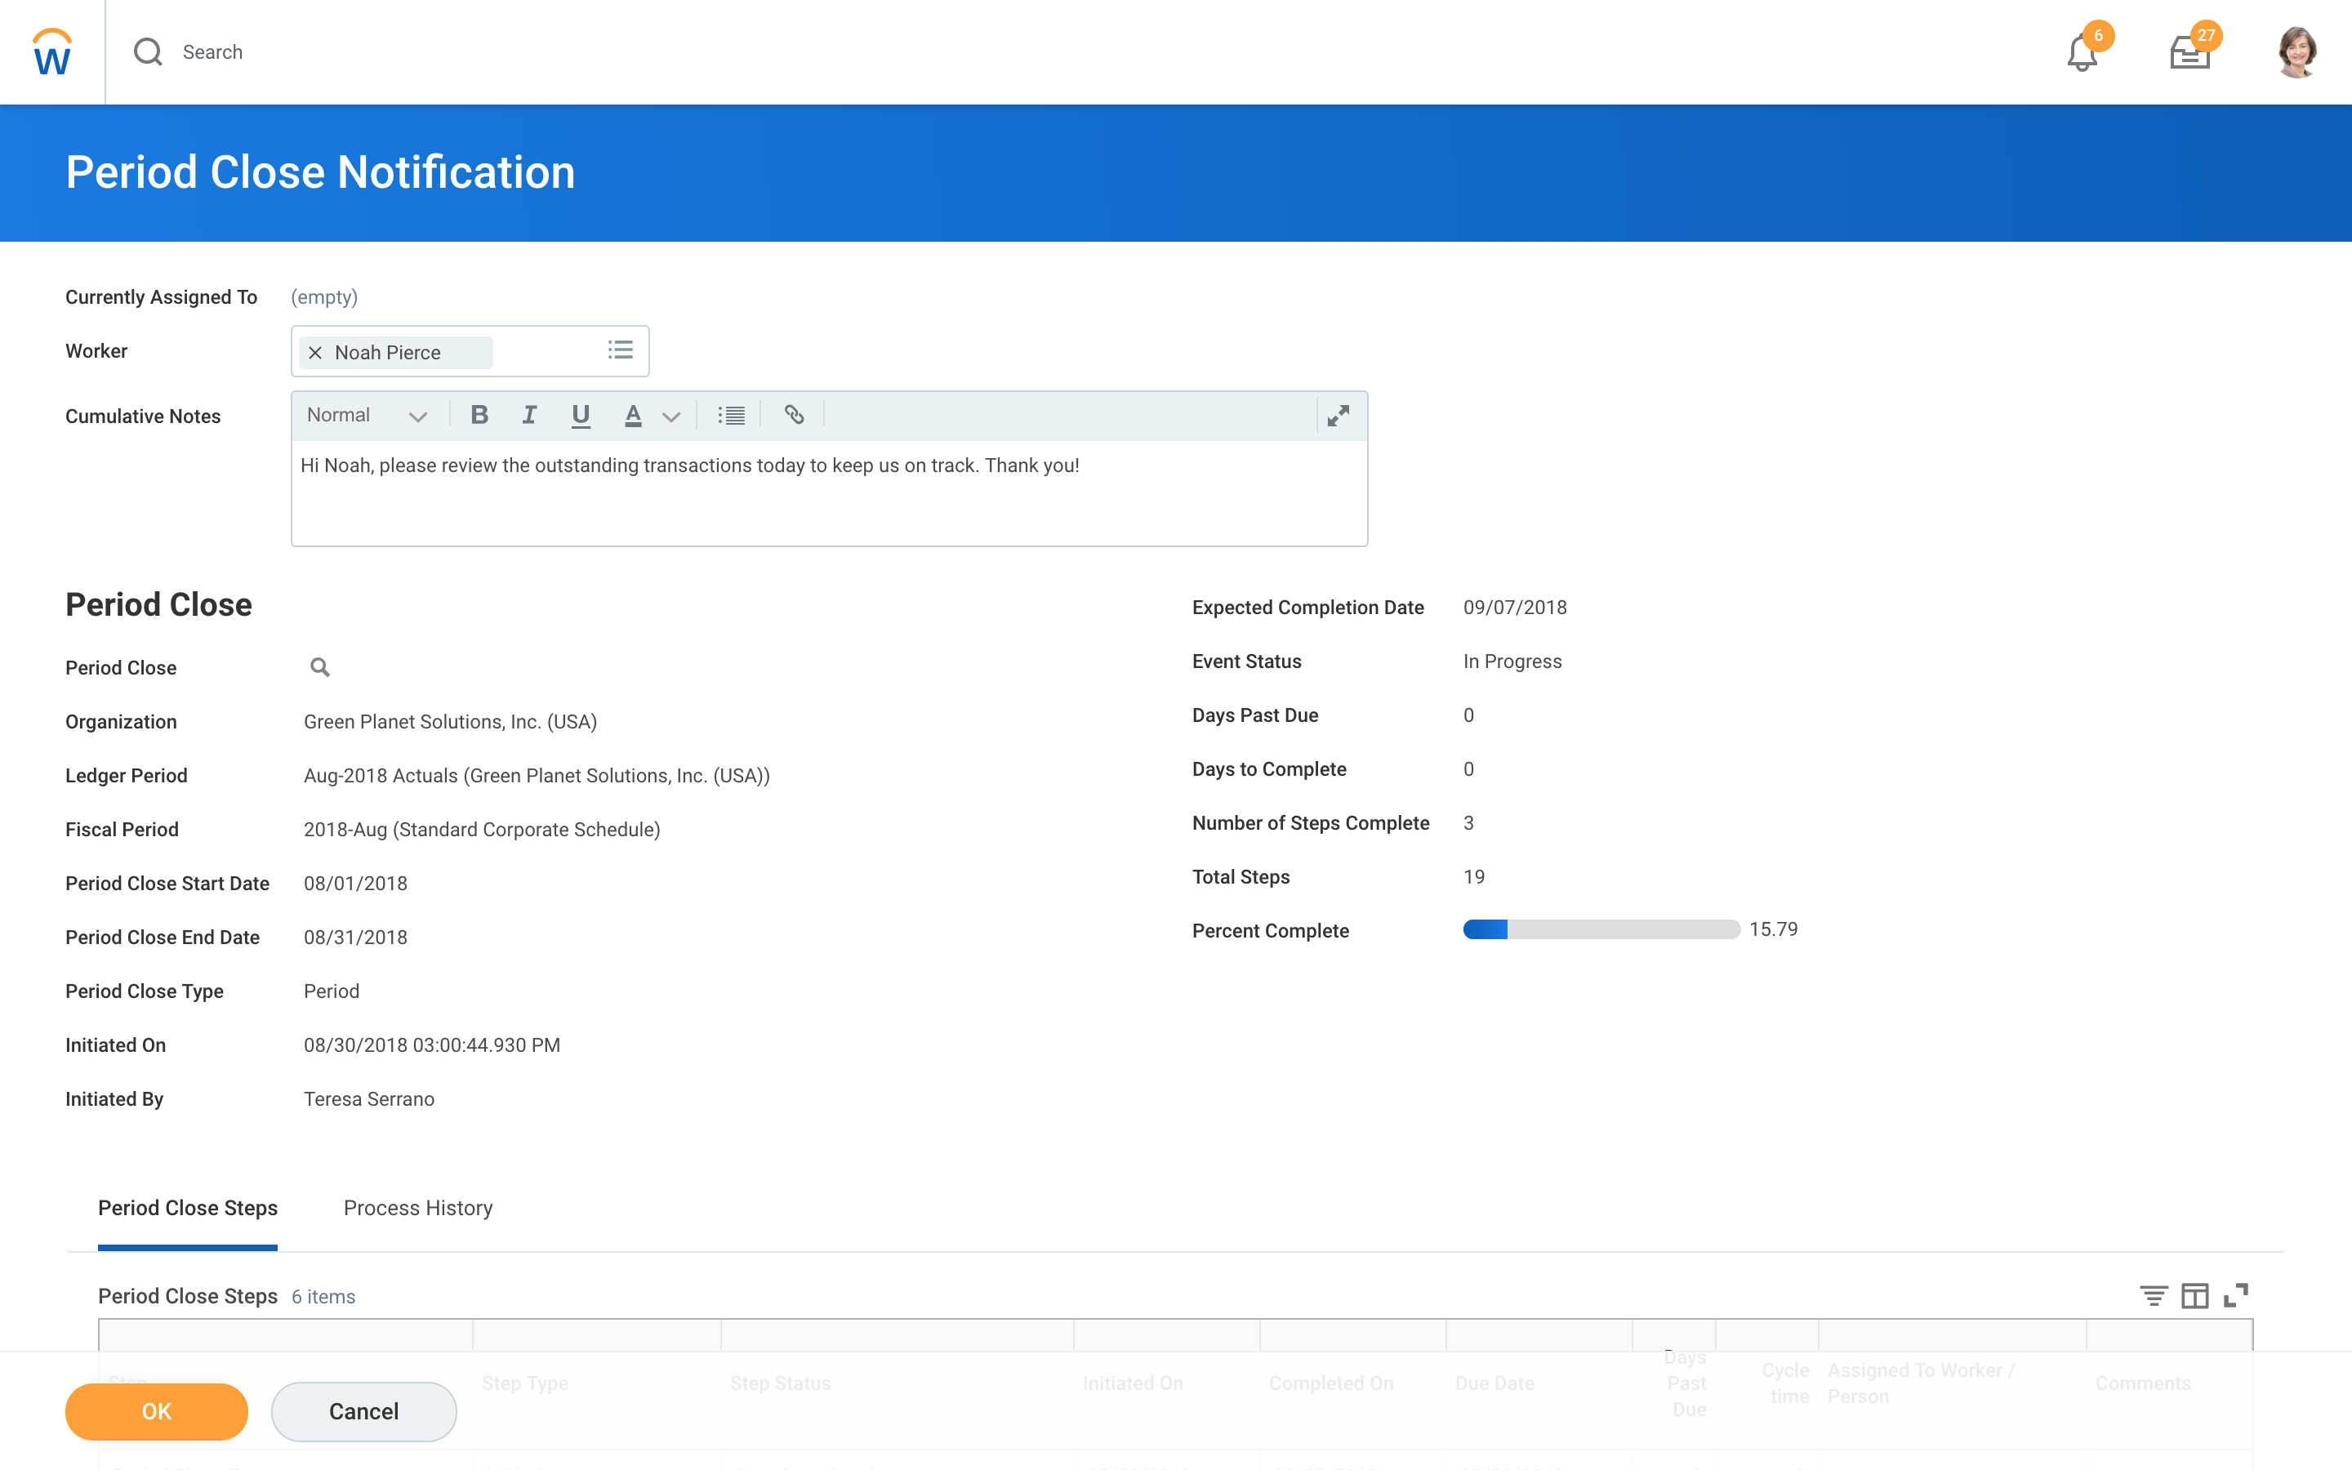The height and width of the screenshot is (1470, 2352).
Task: Toggle underline formatting
Action: [x=580, y=415]
